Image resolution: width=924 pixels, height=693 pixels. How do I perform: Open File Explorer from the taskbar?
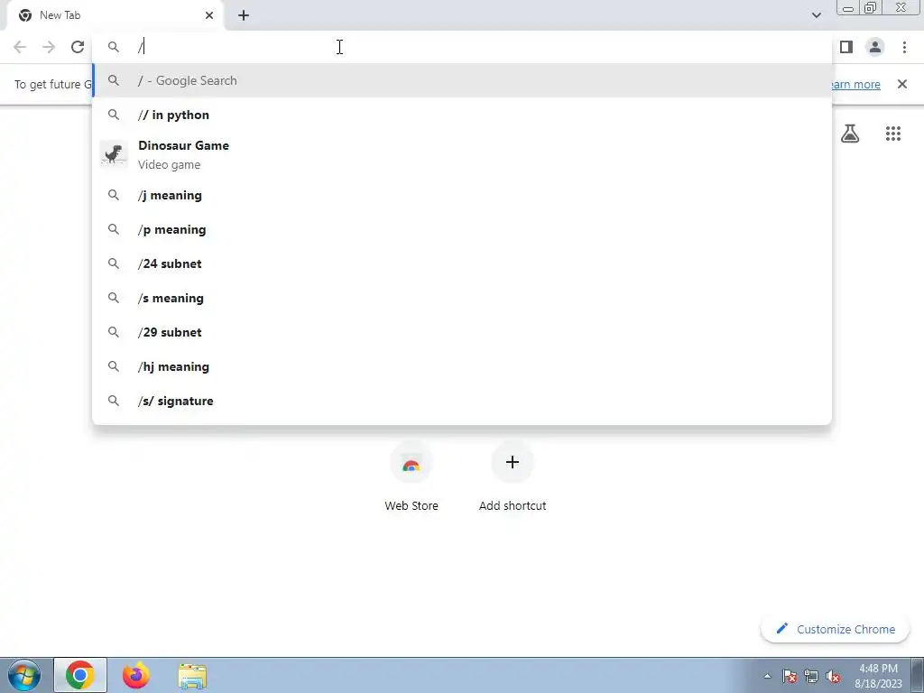tap(192, 676)
